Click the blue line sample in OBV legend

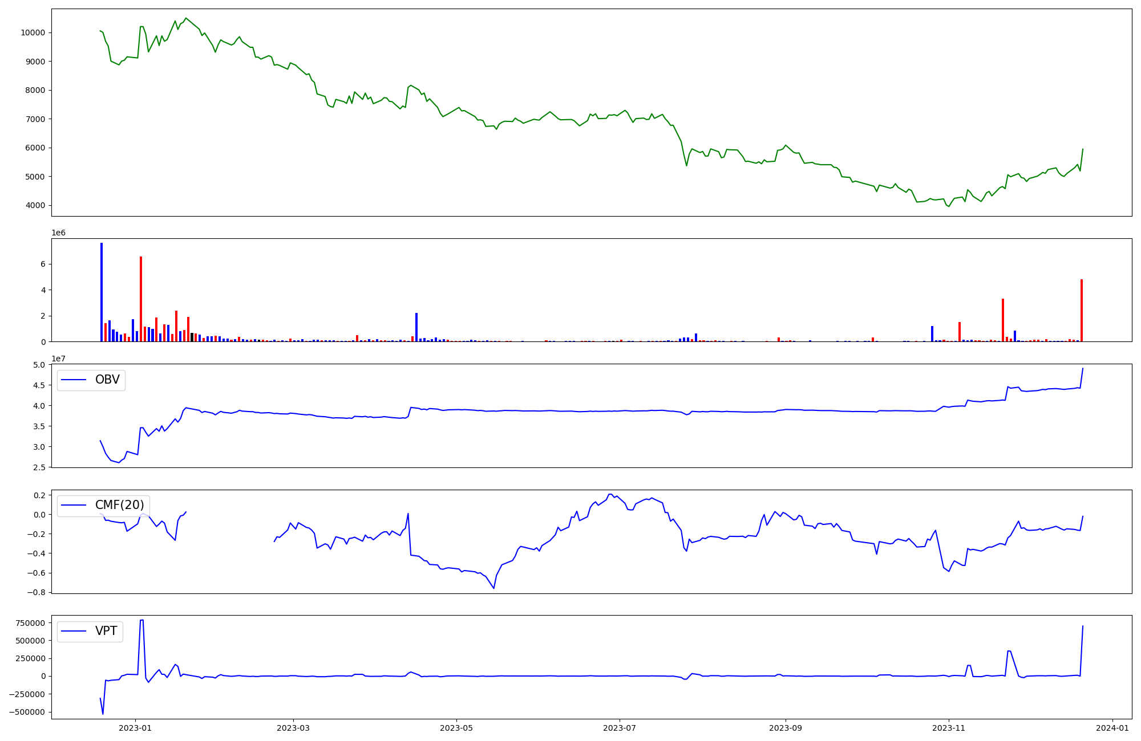pos(74,380)
